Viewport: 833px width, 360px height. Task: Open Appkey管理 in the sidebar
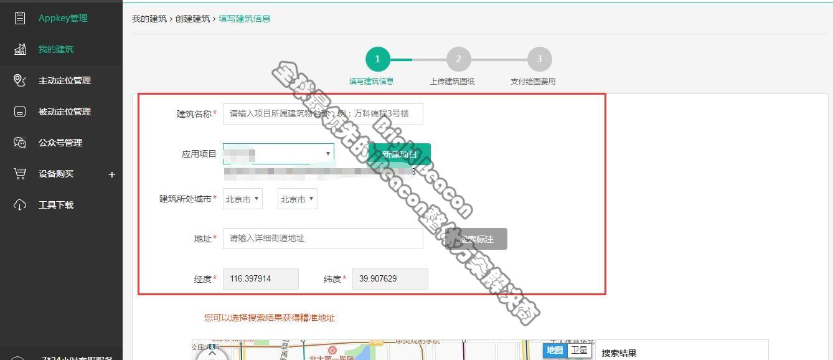pos(63,18)
